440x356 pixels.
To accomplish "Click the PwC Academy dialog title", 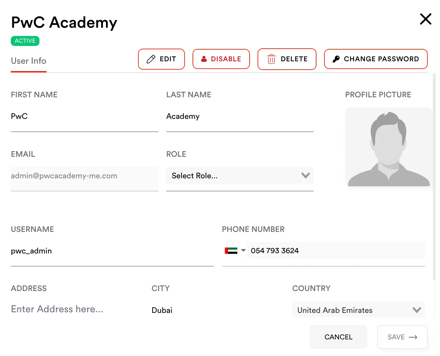I will click(x=64, y=22).
